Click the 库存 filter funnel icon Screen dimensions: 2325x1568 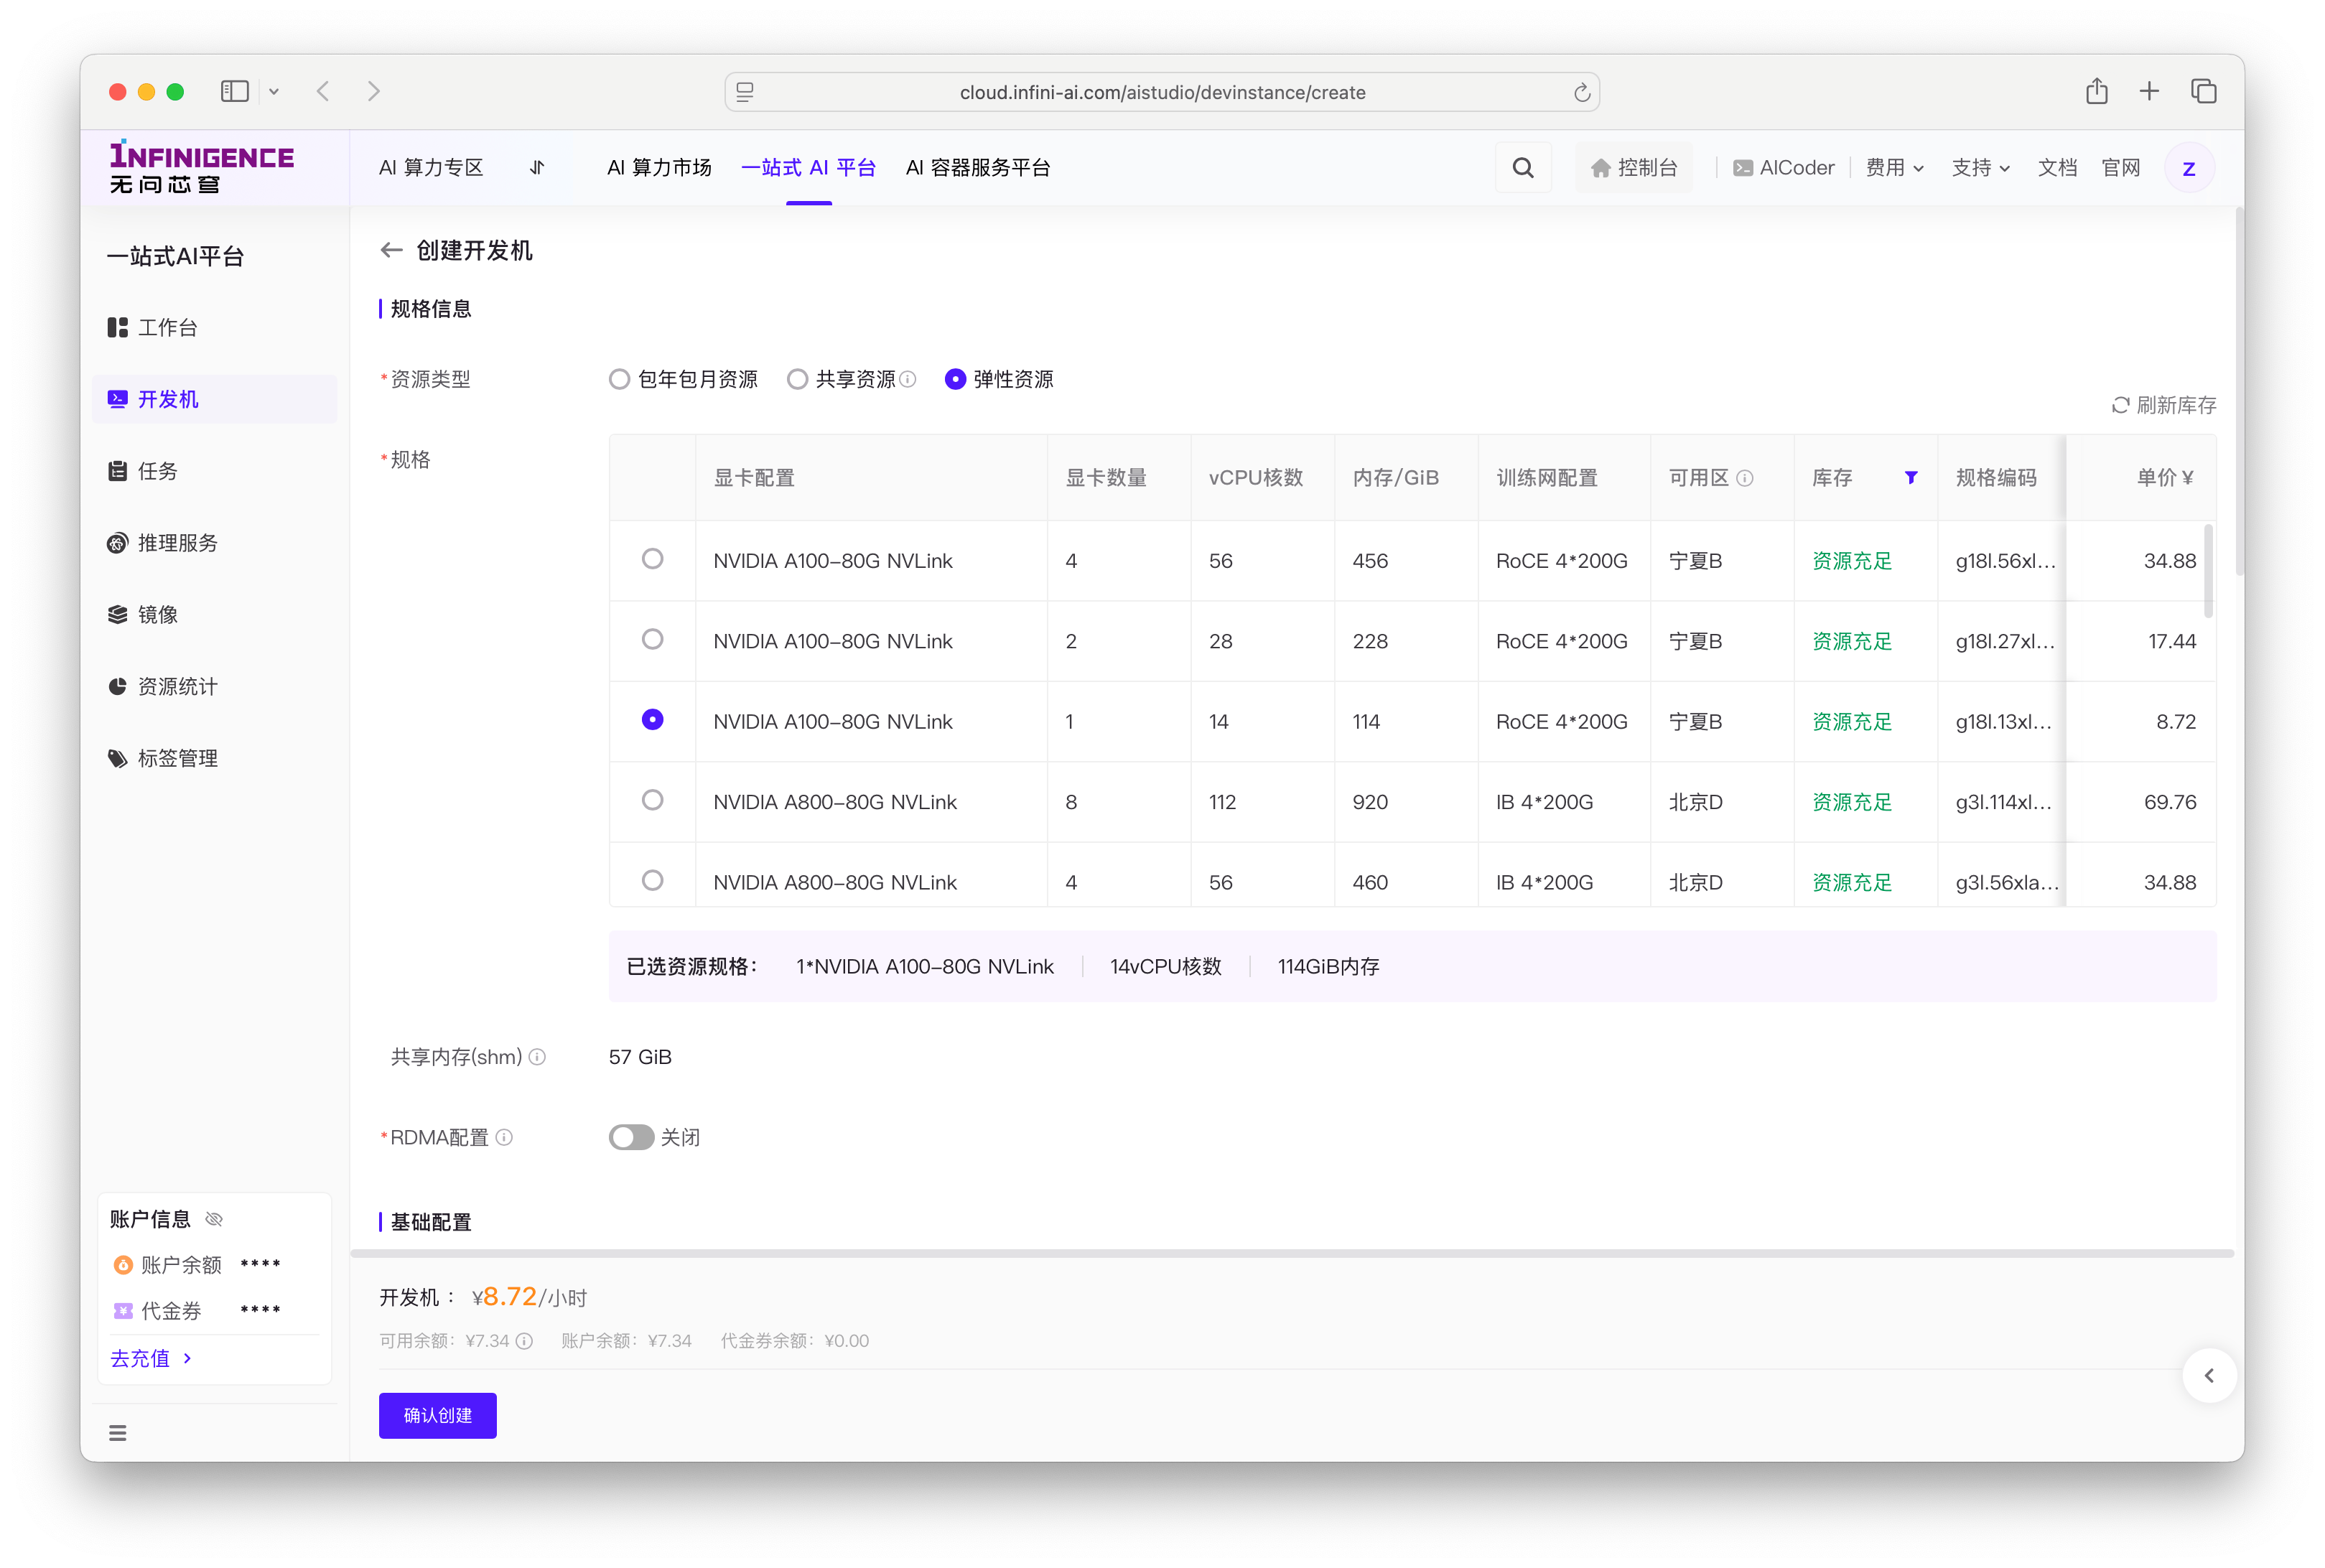click(x=1910, y=478)
